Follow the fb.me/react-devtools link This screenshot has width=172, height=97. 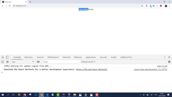point(91,70)
